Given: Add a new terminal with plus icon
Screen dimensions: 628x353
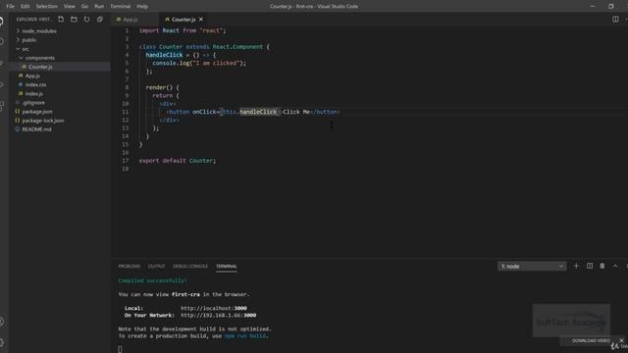Looking at the screenshot, I should click(x=576, y=266).
